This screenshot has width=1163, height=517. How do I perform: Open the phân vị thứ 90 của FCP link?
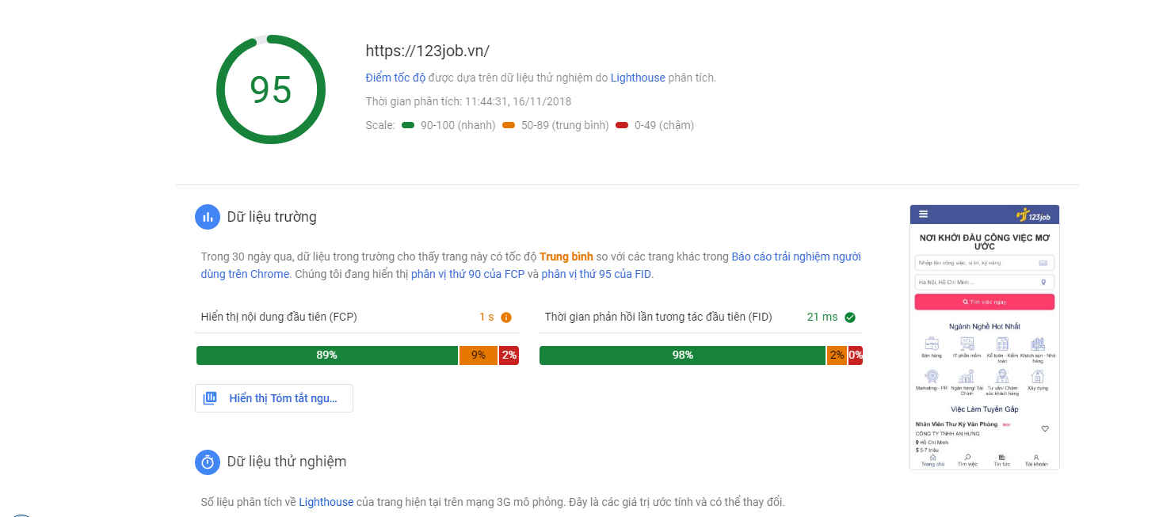(468, 274)
